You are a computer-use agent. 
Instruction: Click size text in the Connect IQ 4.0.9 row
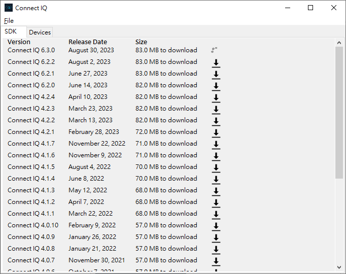pyautogui.click(x=166, y=237)
